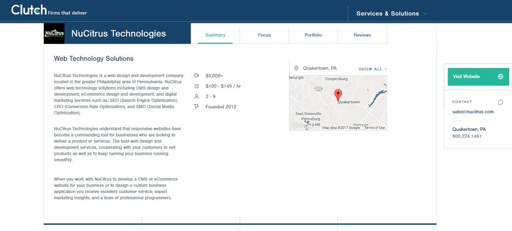
Task: Click the Coopersburg label on map
Action: click(x=336, y=79)
